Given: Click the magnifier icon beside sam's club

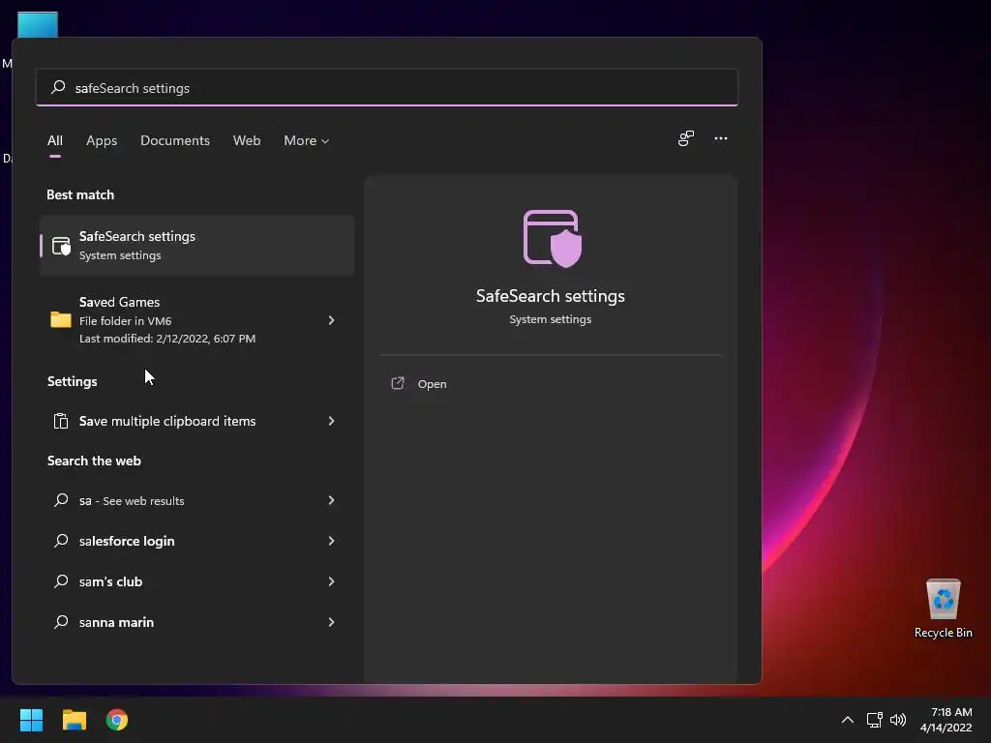Looking at the screenshot, I should 61,581.
